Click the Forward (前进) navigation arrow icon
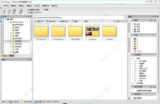The width and height of the screenshot is (160, 104). click(x=9, y=10)
